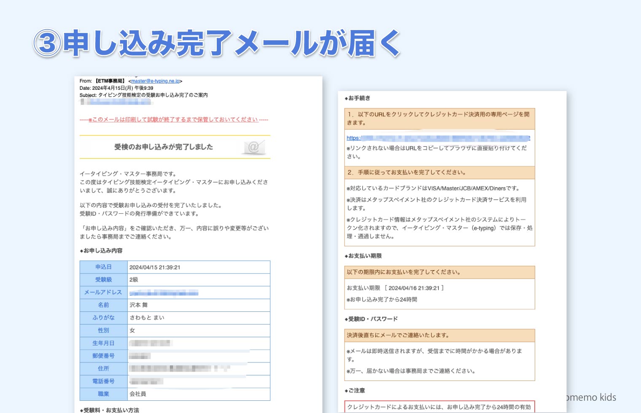The width and height of the screenshot is (641, 413).
Task: Click the メタップスペイメント決済サービス note
Action: click(437, 204)
